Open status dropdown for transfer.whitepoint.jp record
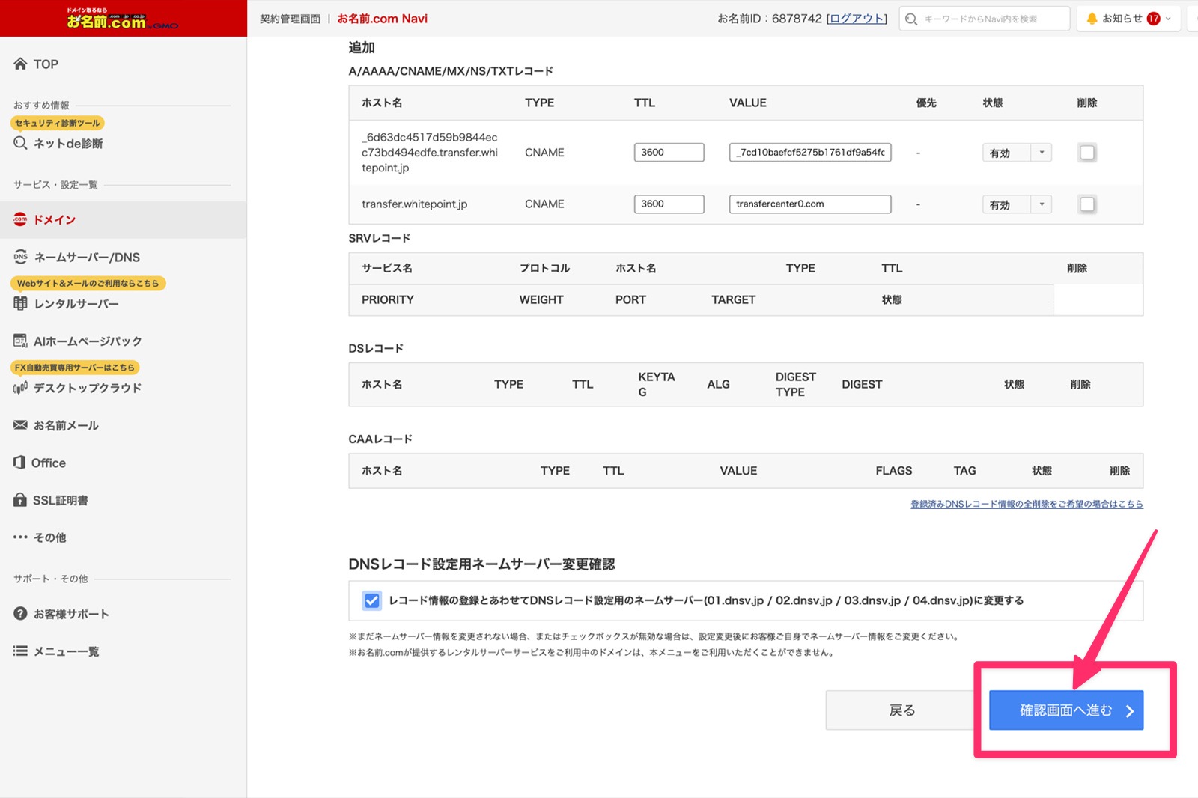 coord(1016,204)
